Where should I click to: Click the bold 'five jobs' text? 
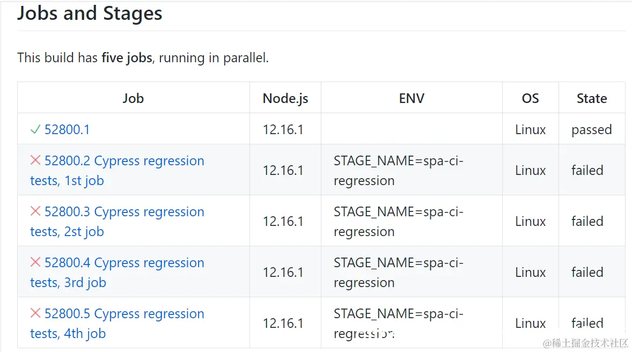click(x=127, y=58)
